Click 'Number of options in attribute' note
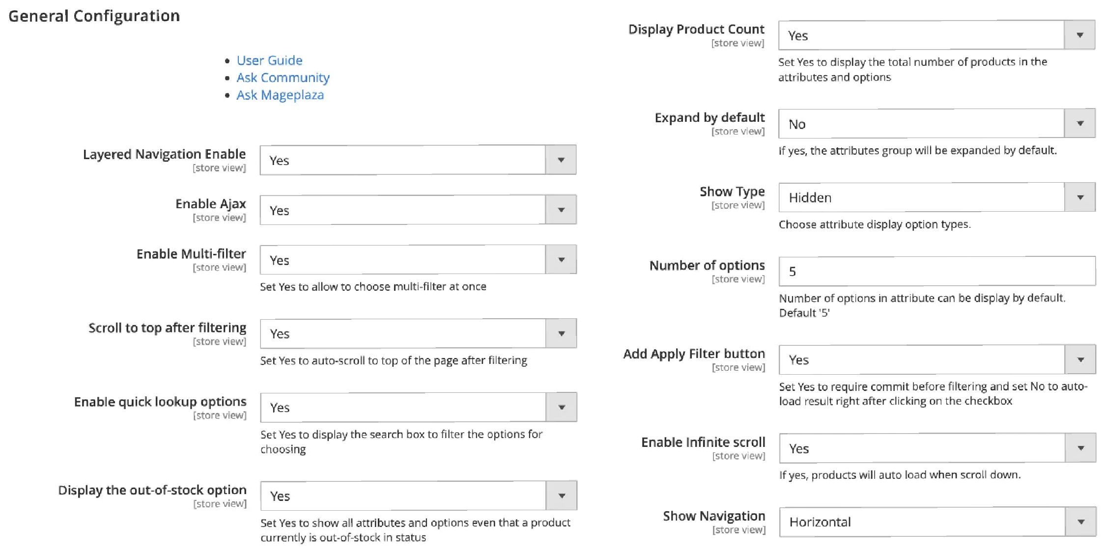 point(922,305)
